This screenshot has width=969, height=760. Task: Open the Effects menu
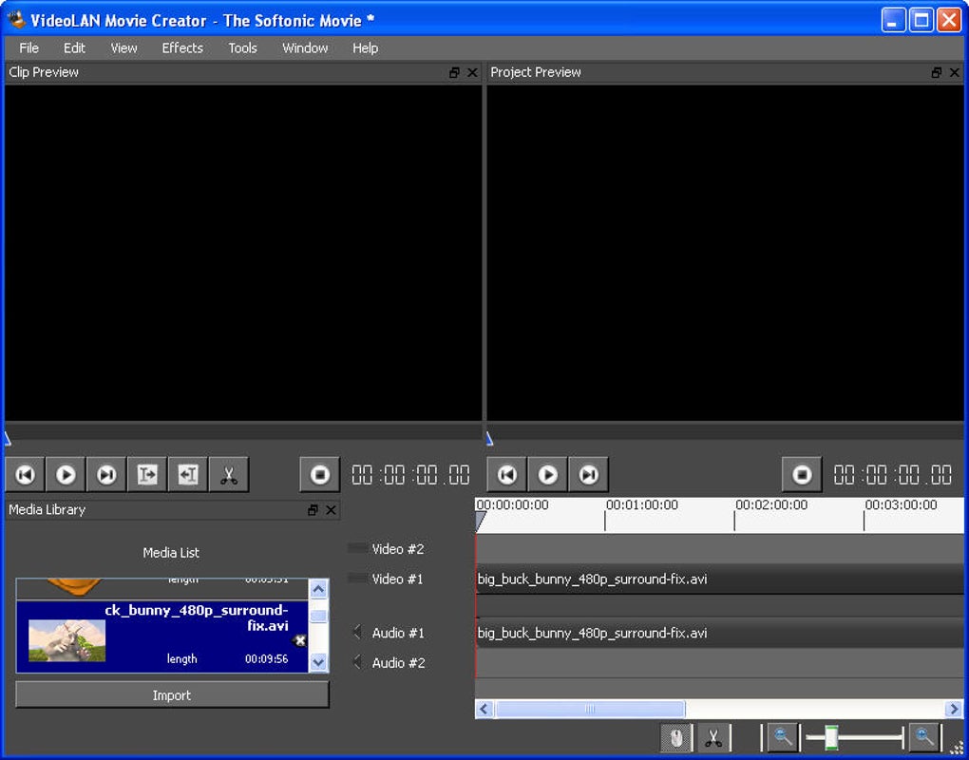182,47
